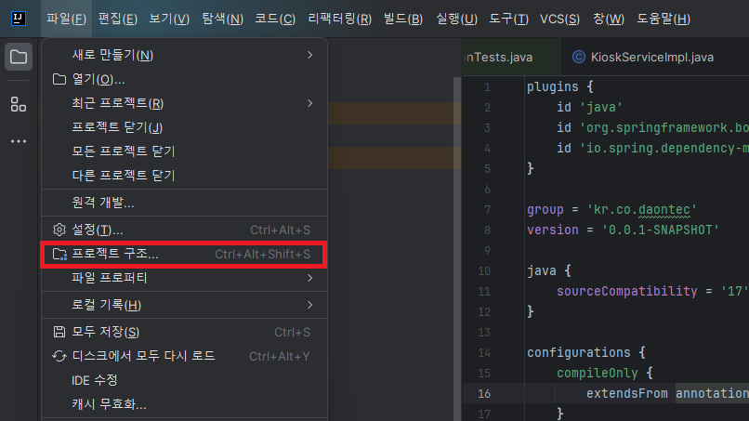Open the 코드(C) menu
Screen dimensions: 749x421
point(275,20)
